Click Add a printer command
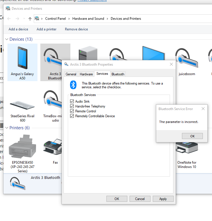Screen dimensions: 212x221 (47, 29)
